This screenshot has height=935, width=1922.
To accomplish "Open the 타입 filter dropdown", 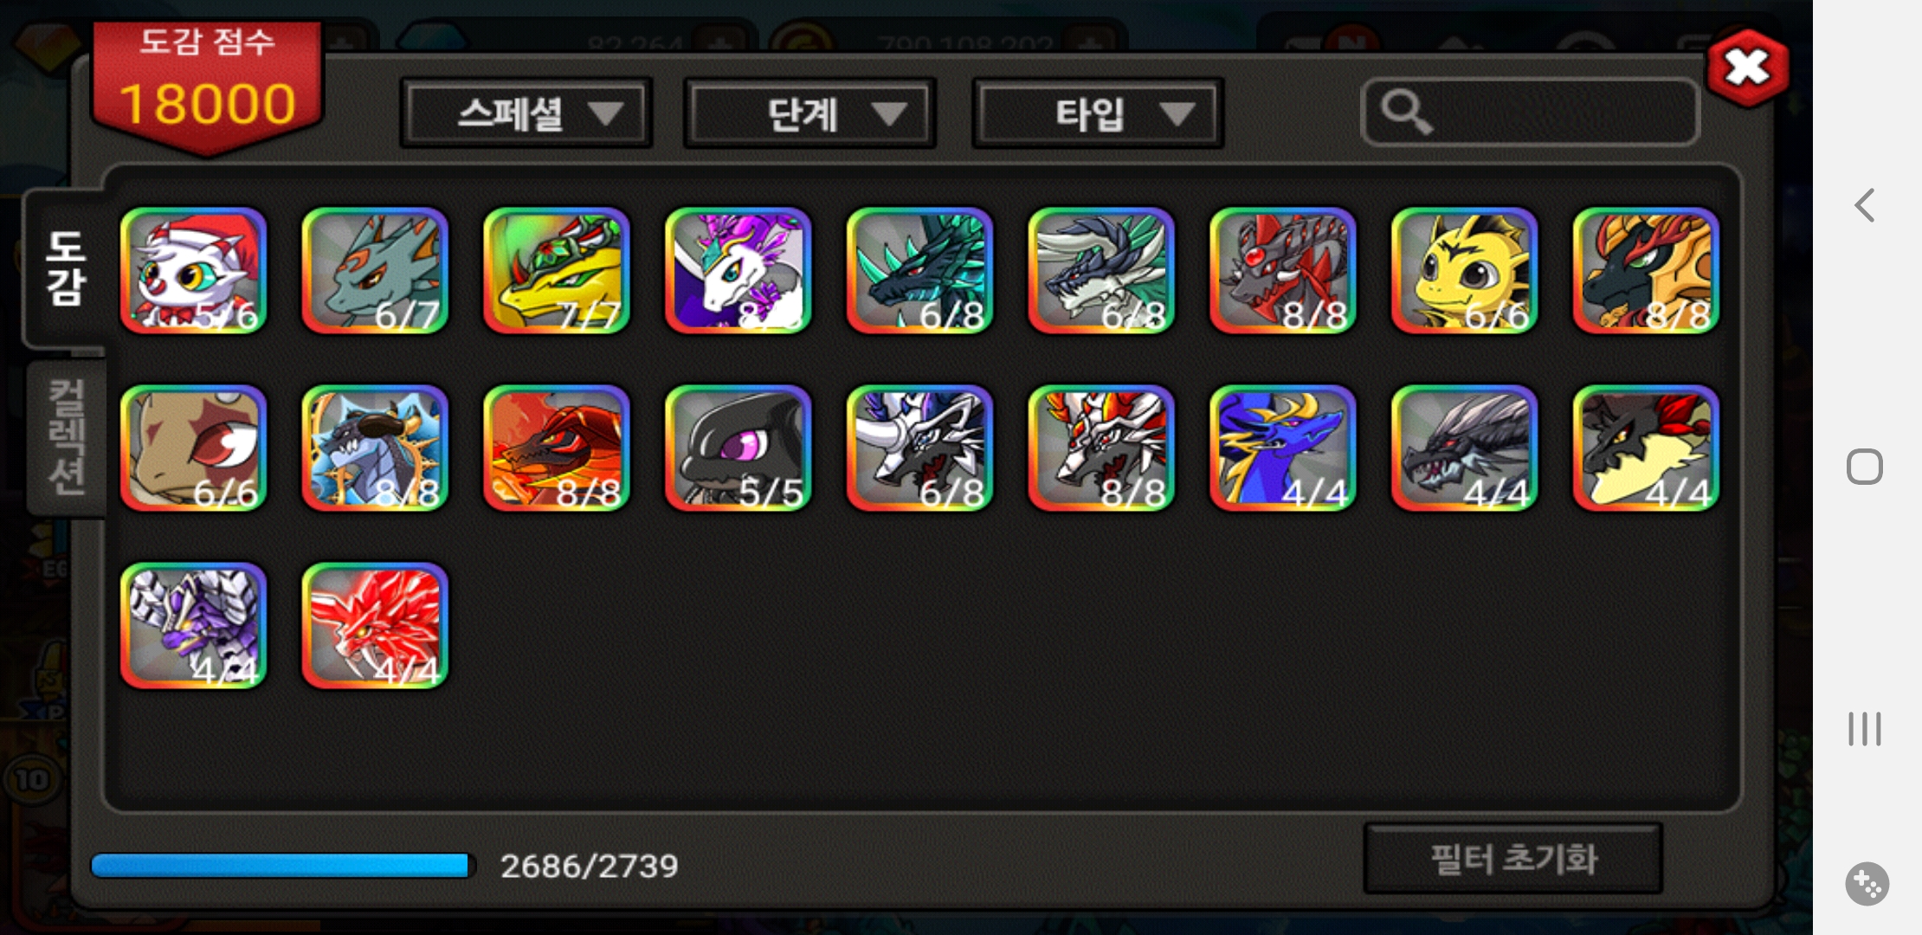I will click(x=1098, y=113).
